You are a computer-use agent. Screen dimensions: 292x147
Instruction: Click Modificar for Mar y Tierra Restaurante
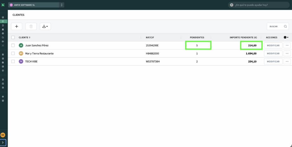[273, 53]
